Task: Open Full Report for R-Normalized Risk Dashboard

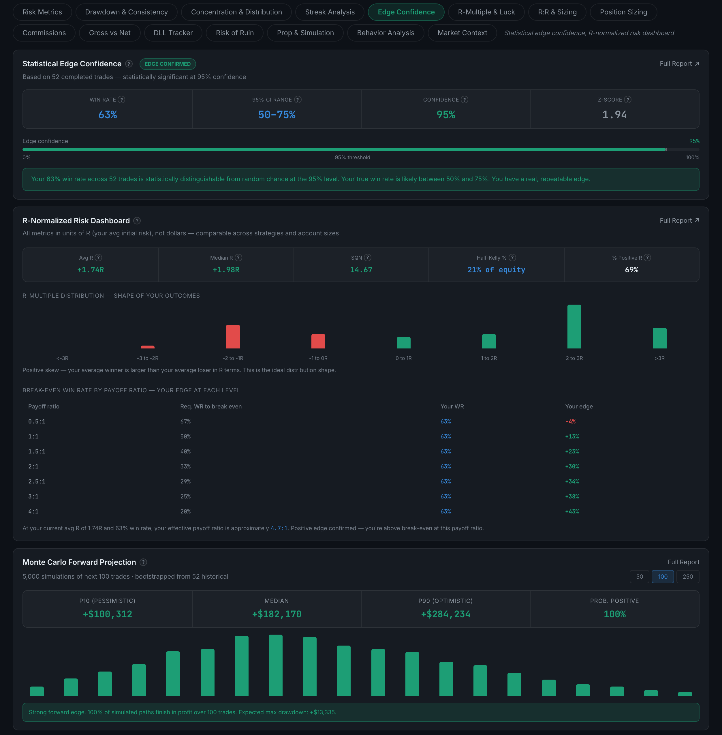Action: tap(679, 220)
